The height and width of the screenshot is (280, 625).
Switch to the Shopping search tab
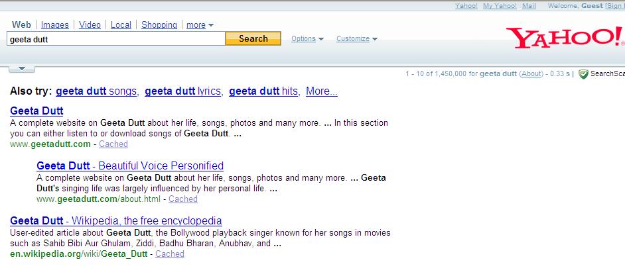[159, 24]
